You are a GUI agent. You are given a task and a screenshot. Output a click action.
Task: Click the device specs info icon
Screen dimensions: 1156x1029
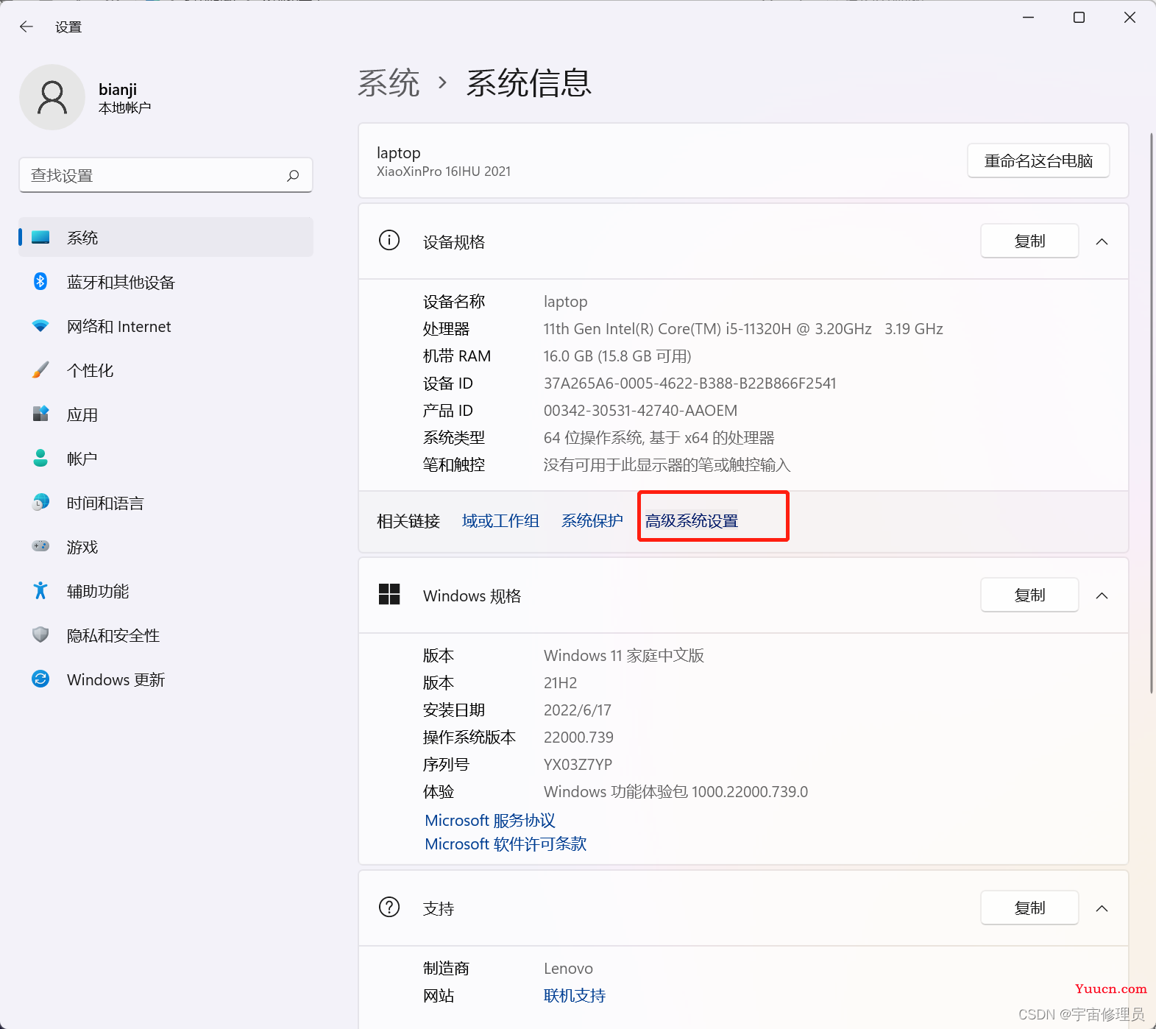click(x=389, y=240)
